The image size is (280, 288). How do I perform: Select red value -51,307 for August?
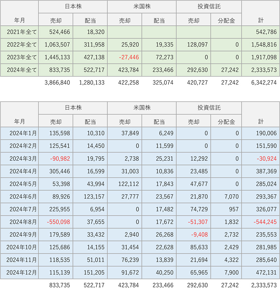tap(198, 222)
